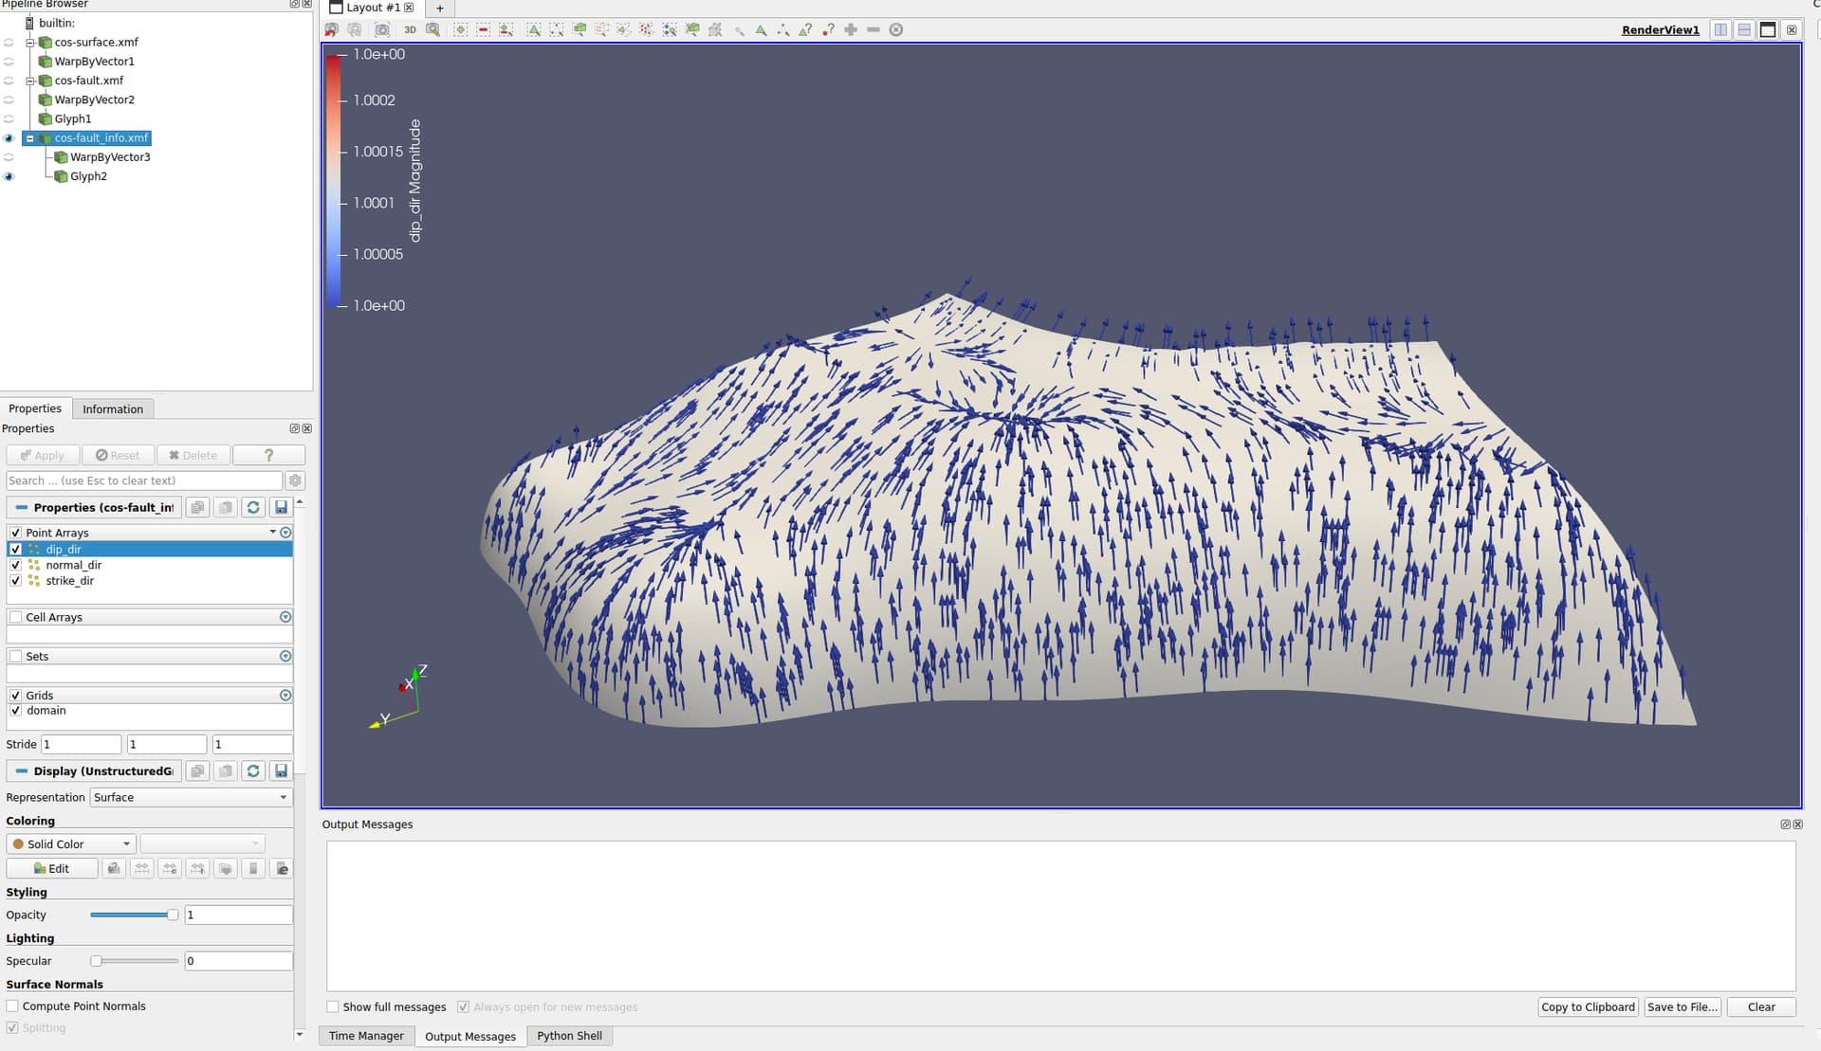Viewport: 1821px width, 1051px height.
Task: Click the Reload Files icon in Properties section
Action: click(253, 508)
